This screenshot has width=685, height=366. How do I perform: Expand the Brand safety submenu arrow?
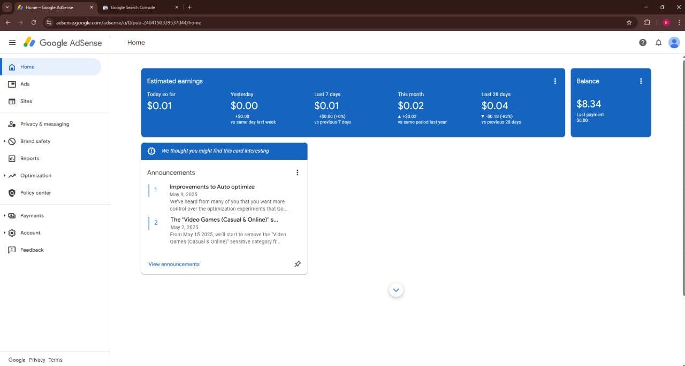[4, 141]
